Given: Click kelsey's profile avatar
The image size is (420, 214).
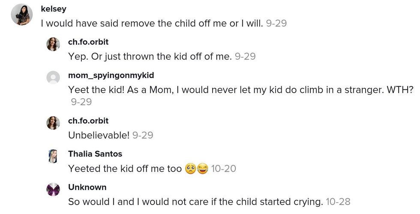Looking at the screenshot, I should [22, 15].
